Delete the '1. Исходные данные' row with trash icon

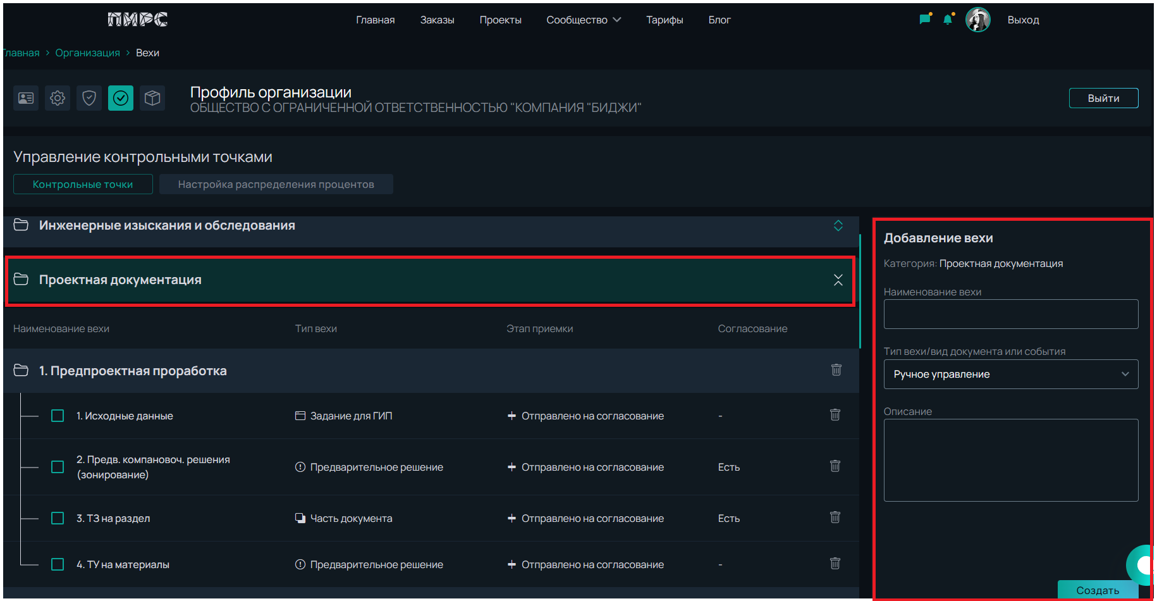click(835, 415)
